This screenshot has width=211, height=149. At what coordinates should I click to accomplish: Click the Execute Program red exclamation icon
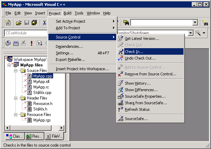pos(32,43)
